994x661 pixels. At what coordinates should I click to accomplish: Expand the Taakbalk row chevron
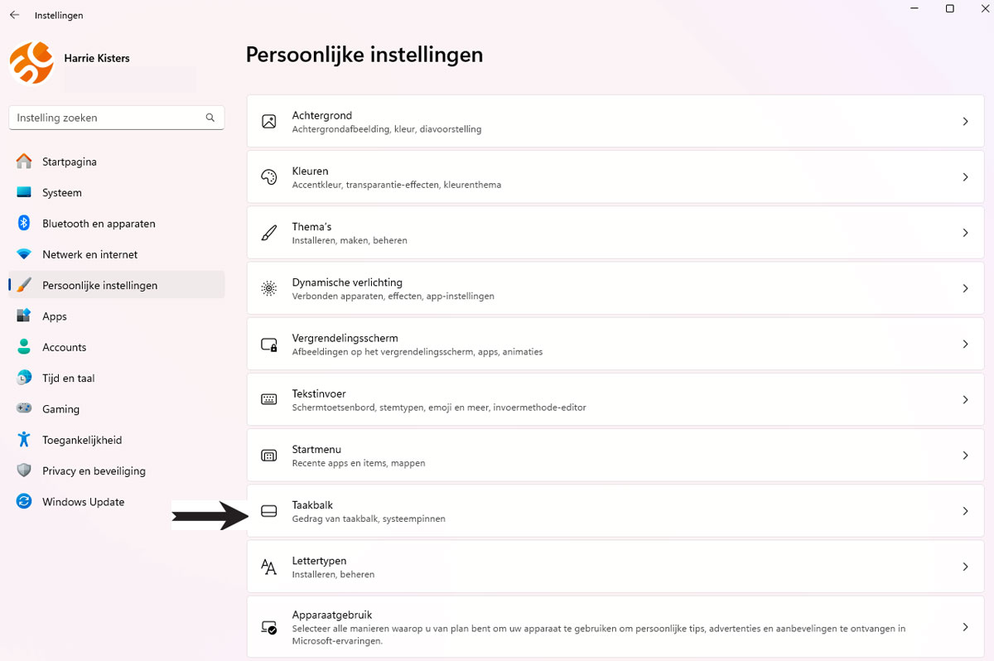pyautogui.click(x=965, y=511)
